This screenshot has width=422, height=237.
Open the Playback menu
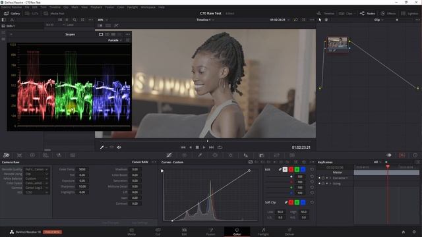[x=96, y=7]
